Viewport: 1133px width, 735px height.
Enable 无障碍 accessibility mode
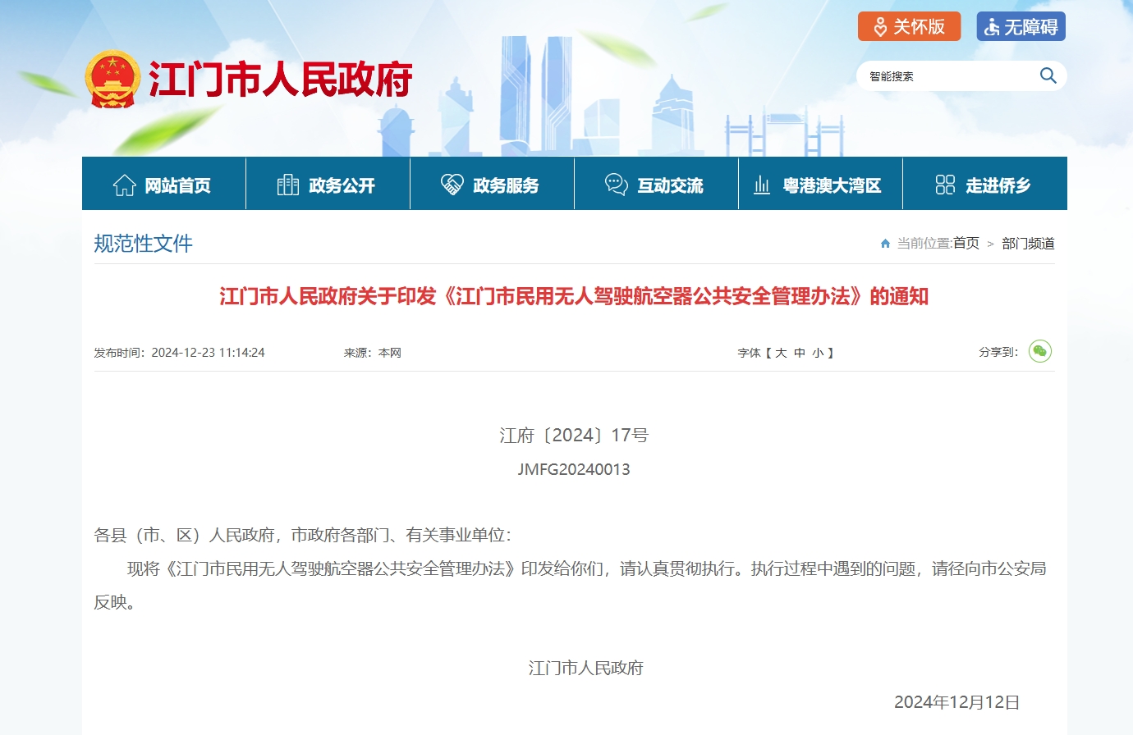click(1021, 25)
